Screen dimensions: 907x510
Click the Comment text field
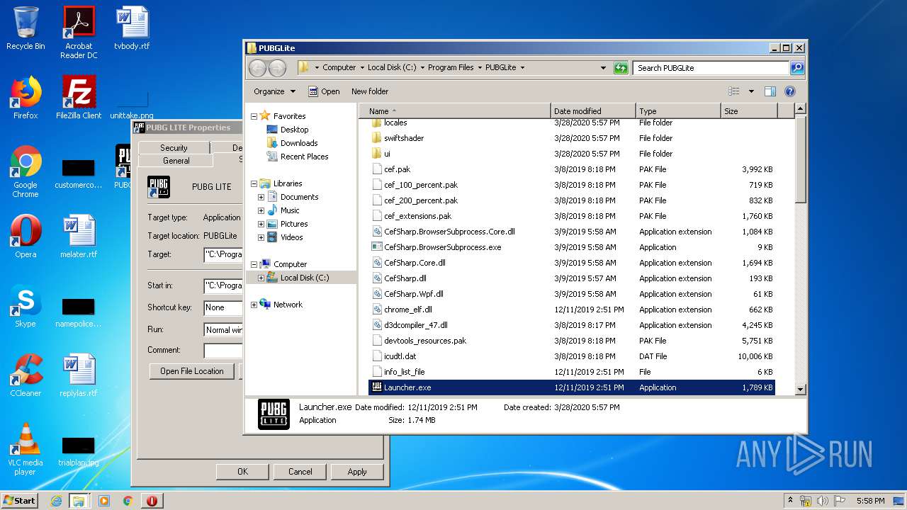click(223, 351)
